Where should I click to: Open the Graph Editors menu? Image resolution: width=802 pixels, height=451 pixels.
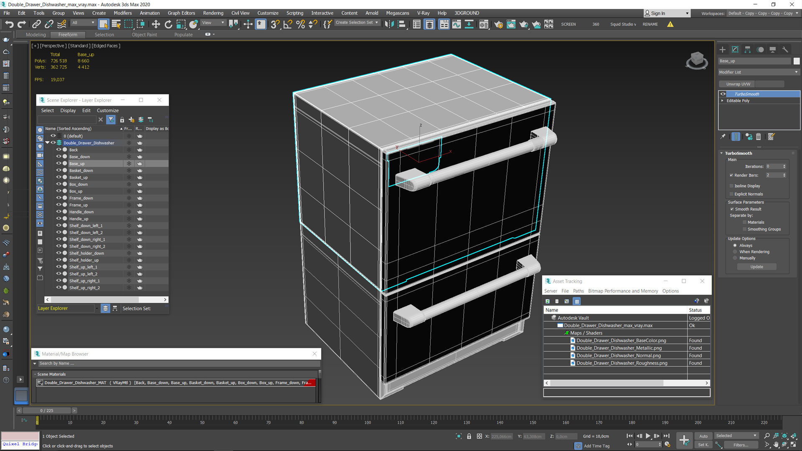[181, 13]
